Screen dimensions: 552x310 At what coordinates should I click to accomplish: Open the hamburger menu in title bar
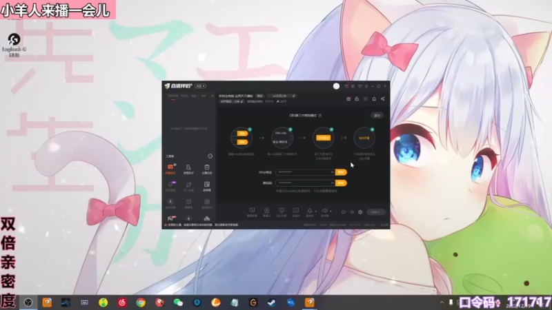[x=366, y=86]
